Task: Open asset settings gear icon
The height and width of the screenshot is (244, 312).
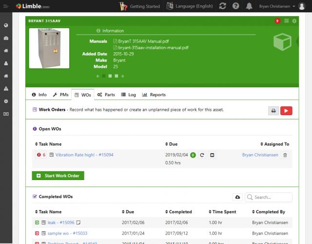Action: pos(294,21)
